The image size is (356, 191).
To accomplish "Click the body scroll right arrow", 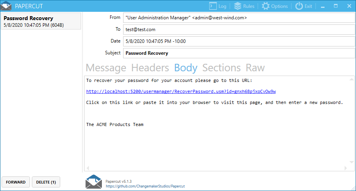I will (x=346, y=168).
